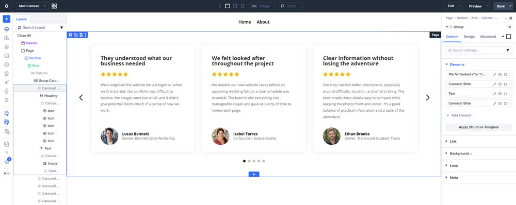Select the active first carousel pagination dot

tap(244, 161)
